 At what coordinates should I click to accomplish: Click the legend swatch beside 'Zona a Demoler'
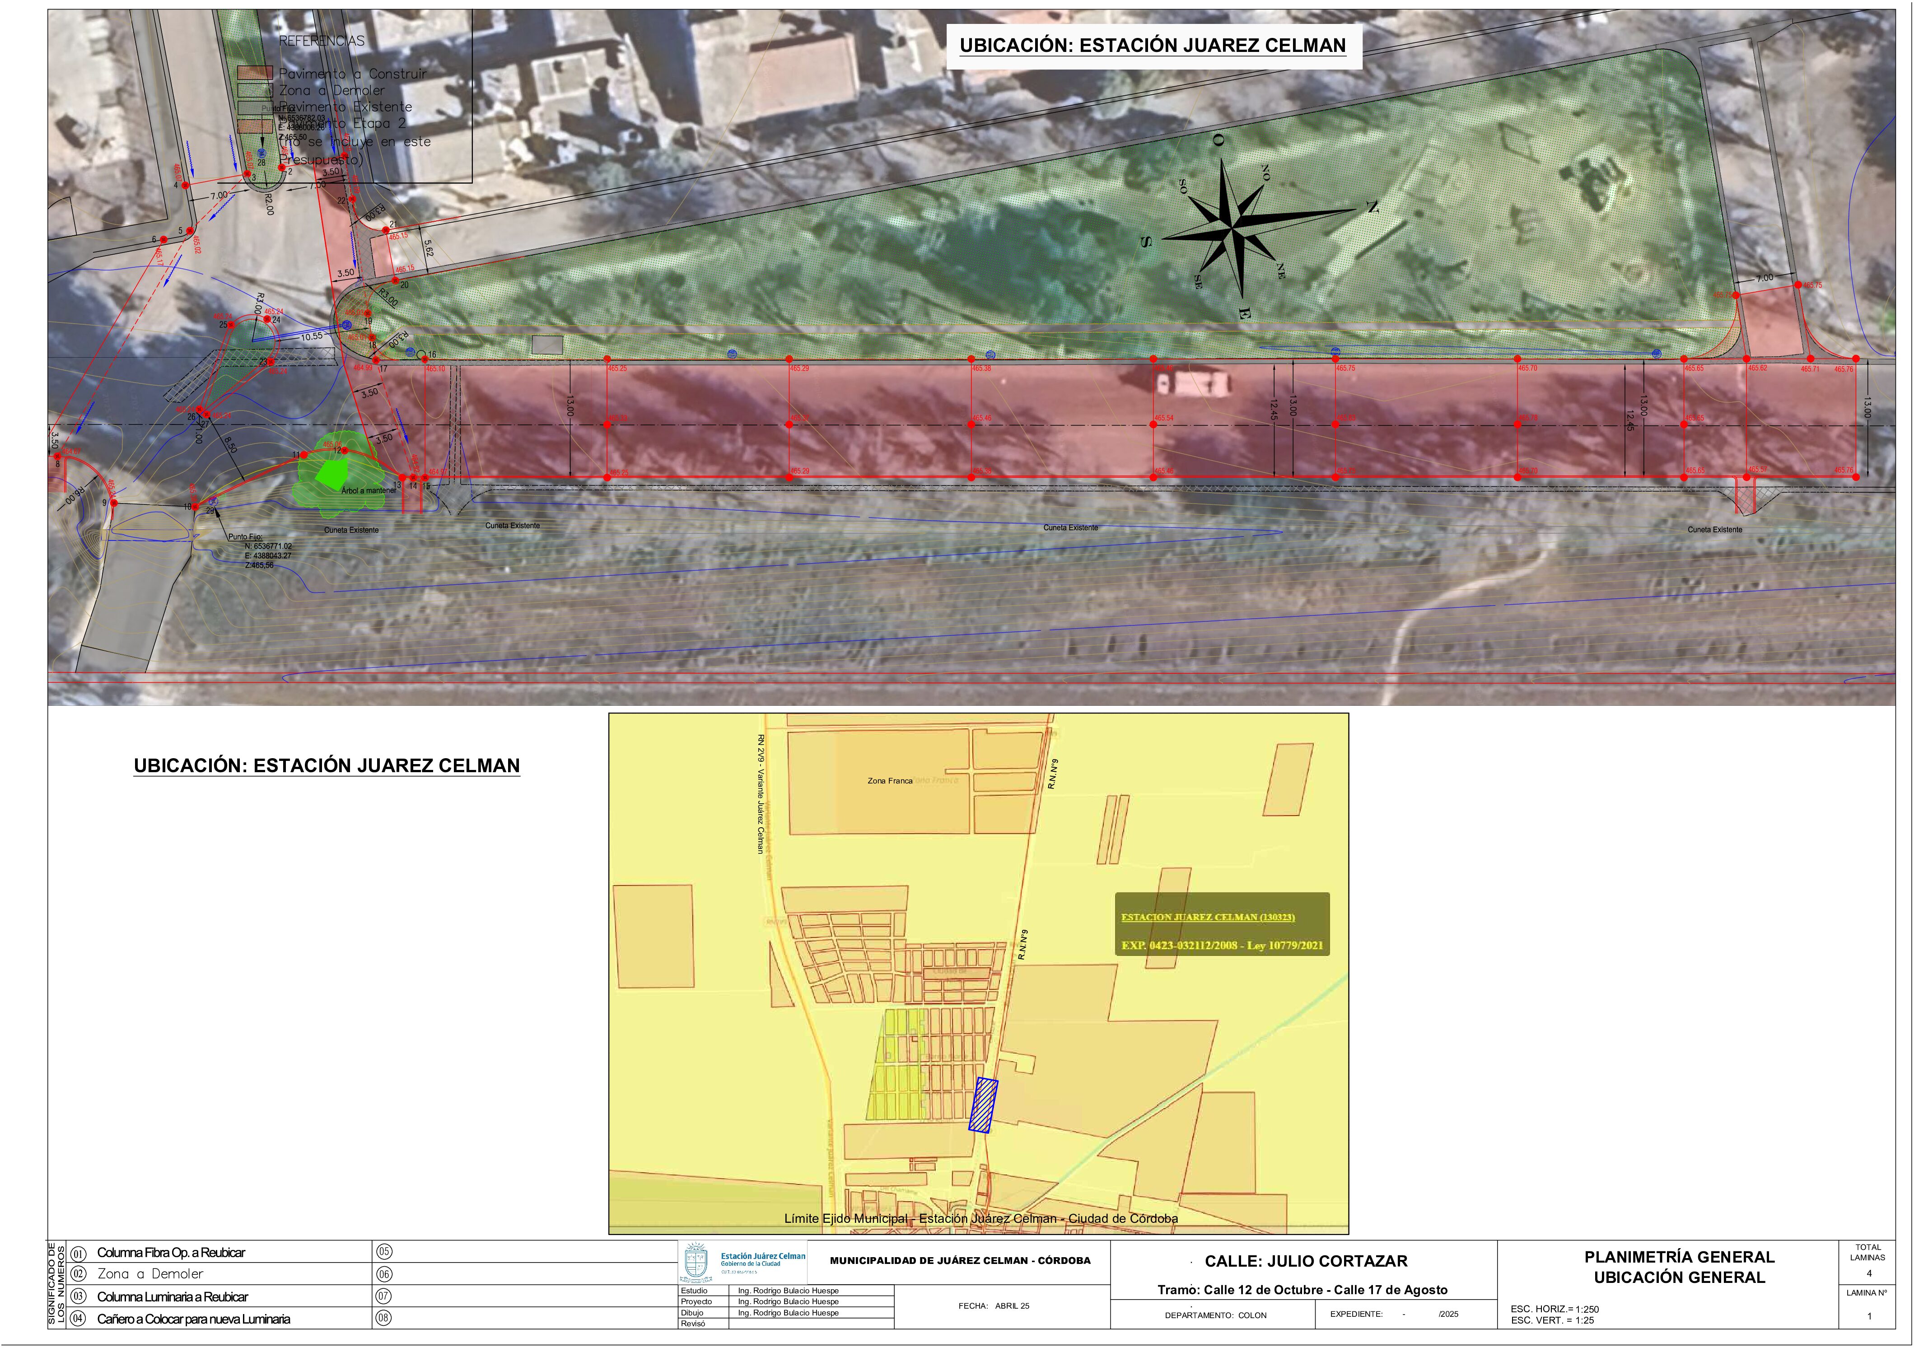click(254, 90)
